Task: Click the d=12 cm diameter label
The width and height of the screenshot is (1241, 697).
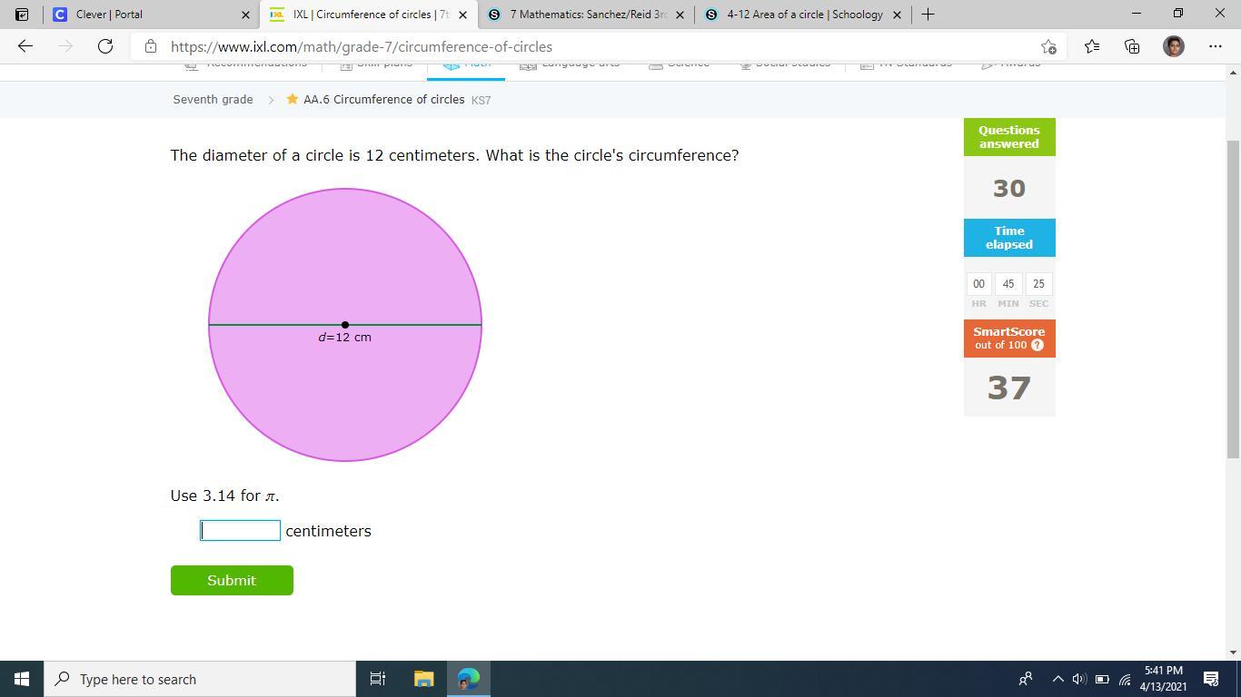Action: (344, 337)
